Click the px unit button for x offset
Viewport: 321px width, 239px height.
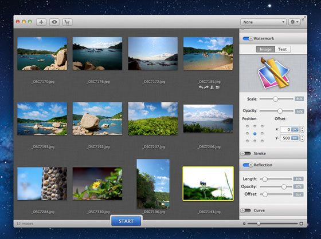click(295, 129)
